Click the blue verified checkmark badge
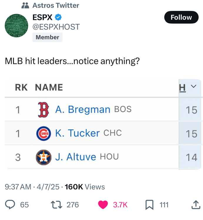 pos(59,17)
